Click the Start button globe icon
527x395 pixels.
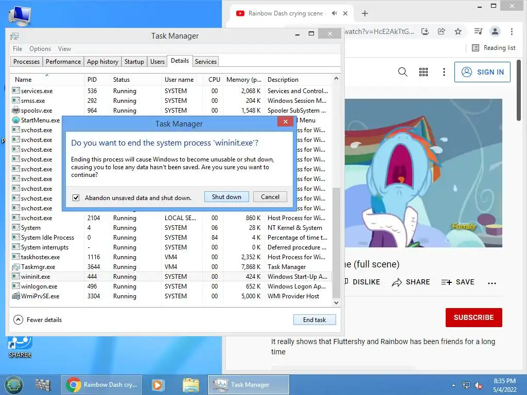pos(13,385)
